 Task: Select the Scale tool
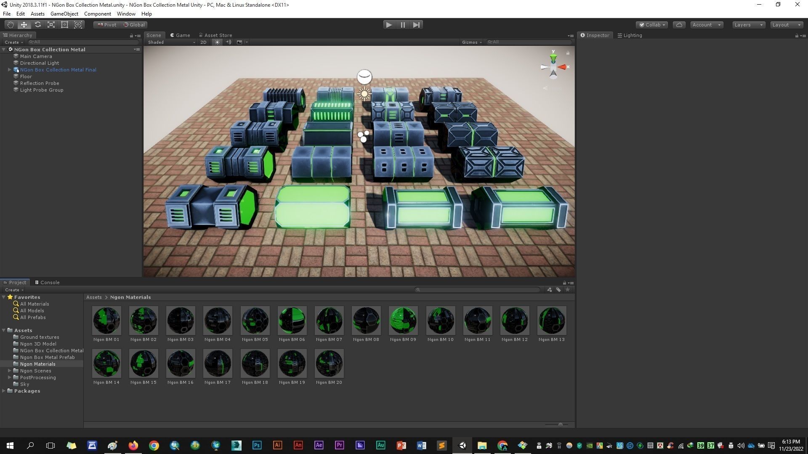coord(51,25)
